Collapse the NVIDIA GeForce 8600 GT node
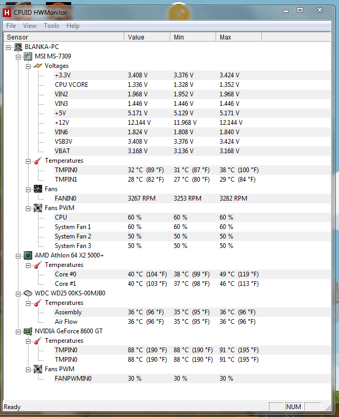The width and height of the screenshot is (339, 417). click(x=18, y=331)
